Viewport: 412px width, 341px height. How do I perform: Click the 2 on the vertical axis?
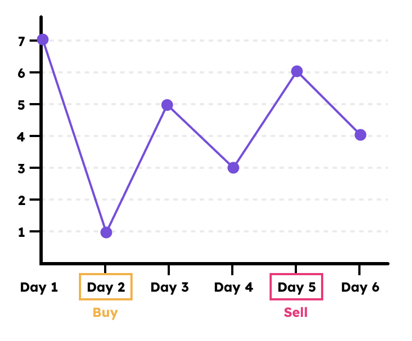click(x=21, y=200)
